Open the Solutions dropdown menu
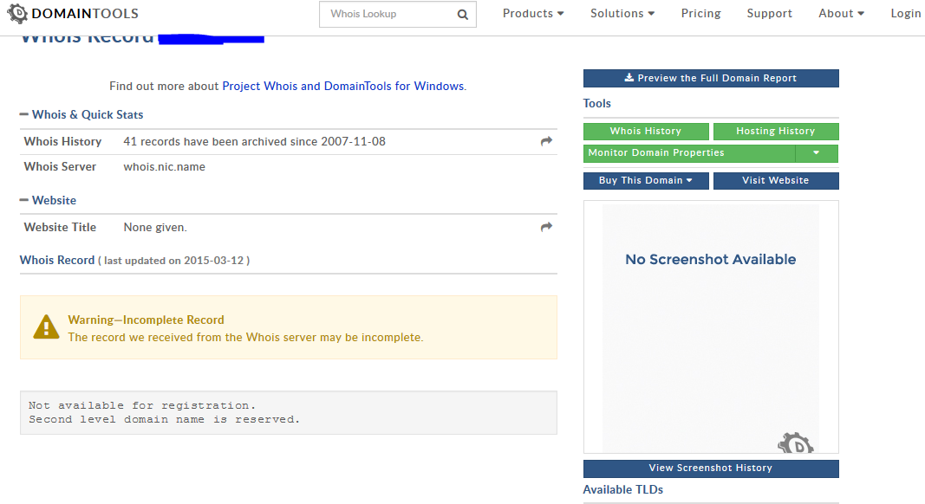The height and width of the screenshot is (504, 925). (622, 14)
